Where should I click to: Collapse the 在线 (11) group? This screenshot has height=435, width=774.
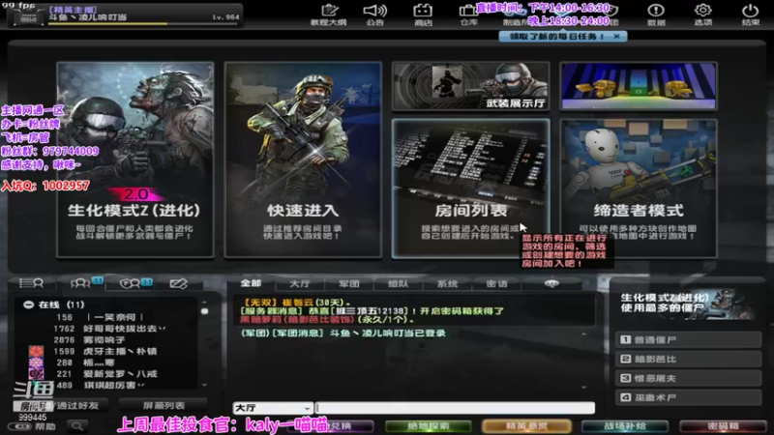coord(29,304)
